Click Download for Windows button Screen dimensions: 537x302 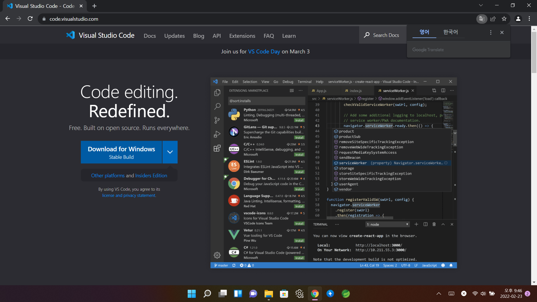(121, 152)
